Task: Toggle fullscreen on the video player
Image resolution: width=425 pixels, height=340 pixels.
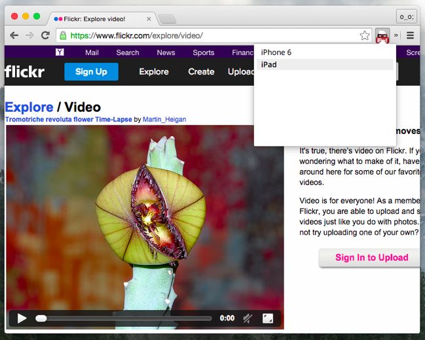Action: [x=268, y=318]
